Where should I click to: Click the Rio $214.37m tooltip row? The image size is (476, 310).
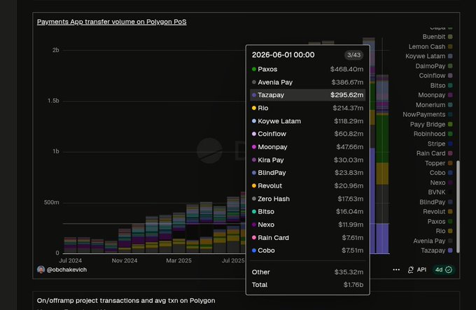click(307, 108)
